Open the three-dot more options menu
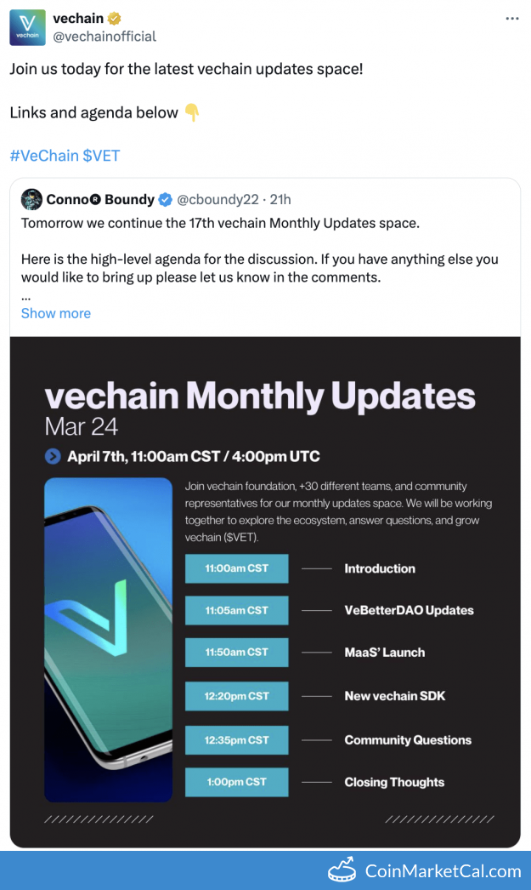This screenshot has width=531, height=890. point(512,19)
